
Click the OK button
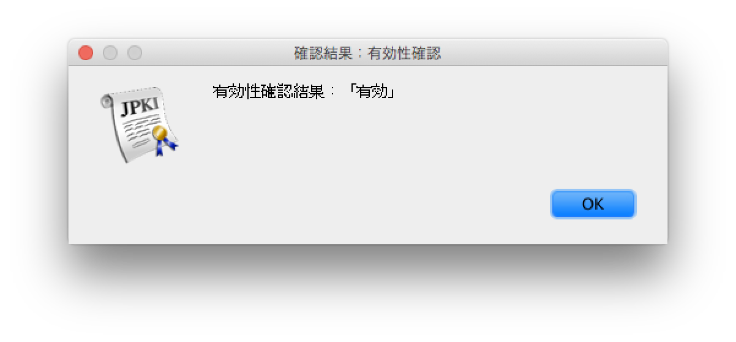(593, 204)
